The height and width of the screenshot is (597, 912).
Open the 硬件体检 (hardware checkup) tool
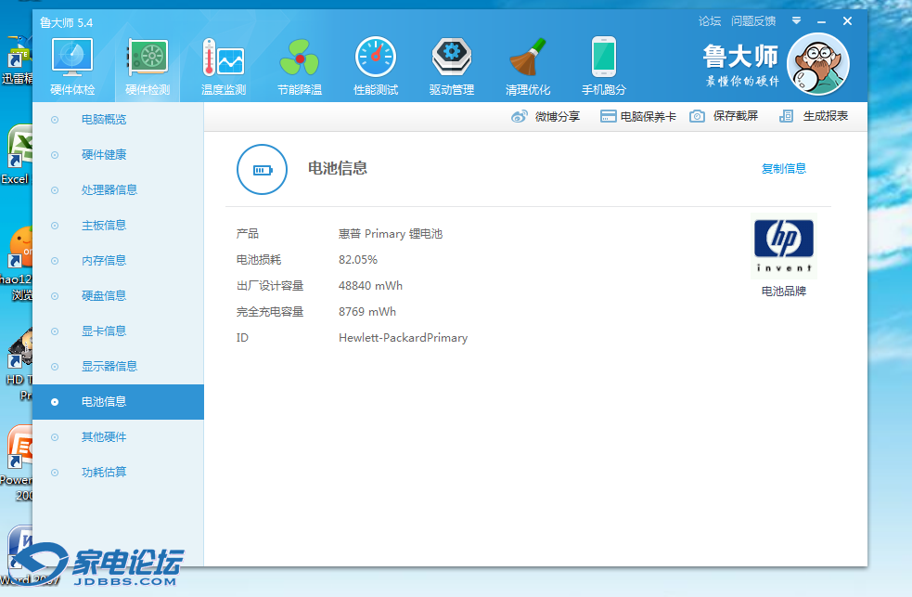71,65
